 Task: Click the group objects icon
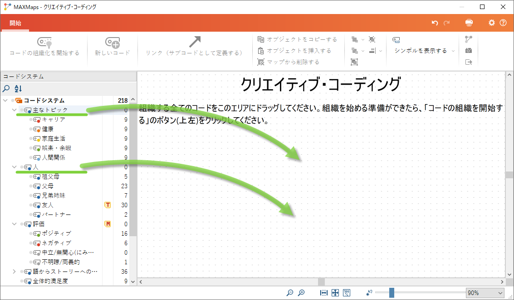(354, 62)
